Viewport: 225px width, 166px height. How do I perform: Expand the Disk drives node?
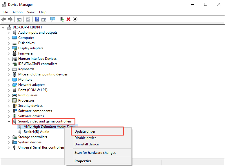tap(9, 43)
